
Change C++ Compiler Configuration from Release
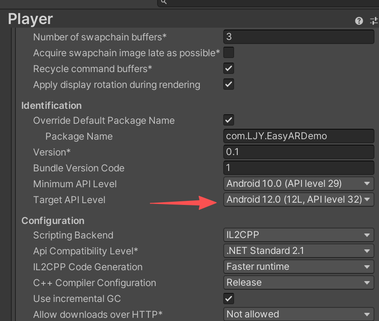coord(298,282)
